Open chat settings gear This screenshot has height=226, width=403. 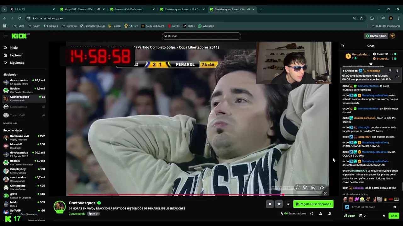pyautogui.click(x=384, y=216)
